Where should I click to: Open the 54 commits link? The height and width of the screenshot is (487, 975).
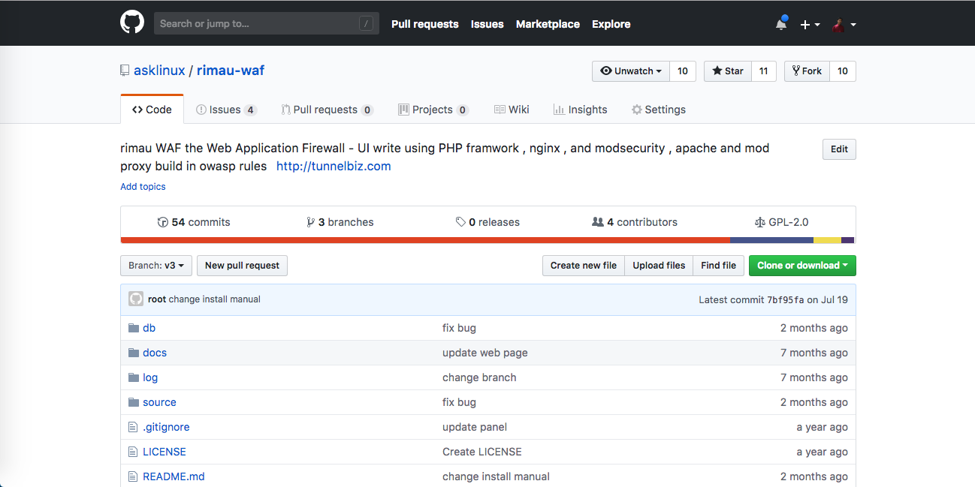(x=194, y=222)
